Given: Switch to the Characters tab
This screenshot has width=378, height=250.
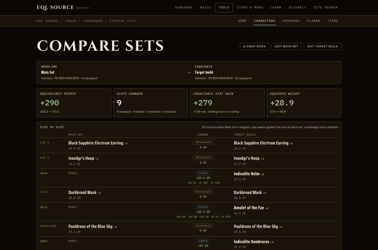Looking at the screenshot, I should (x=265, y=21).
